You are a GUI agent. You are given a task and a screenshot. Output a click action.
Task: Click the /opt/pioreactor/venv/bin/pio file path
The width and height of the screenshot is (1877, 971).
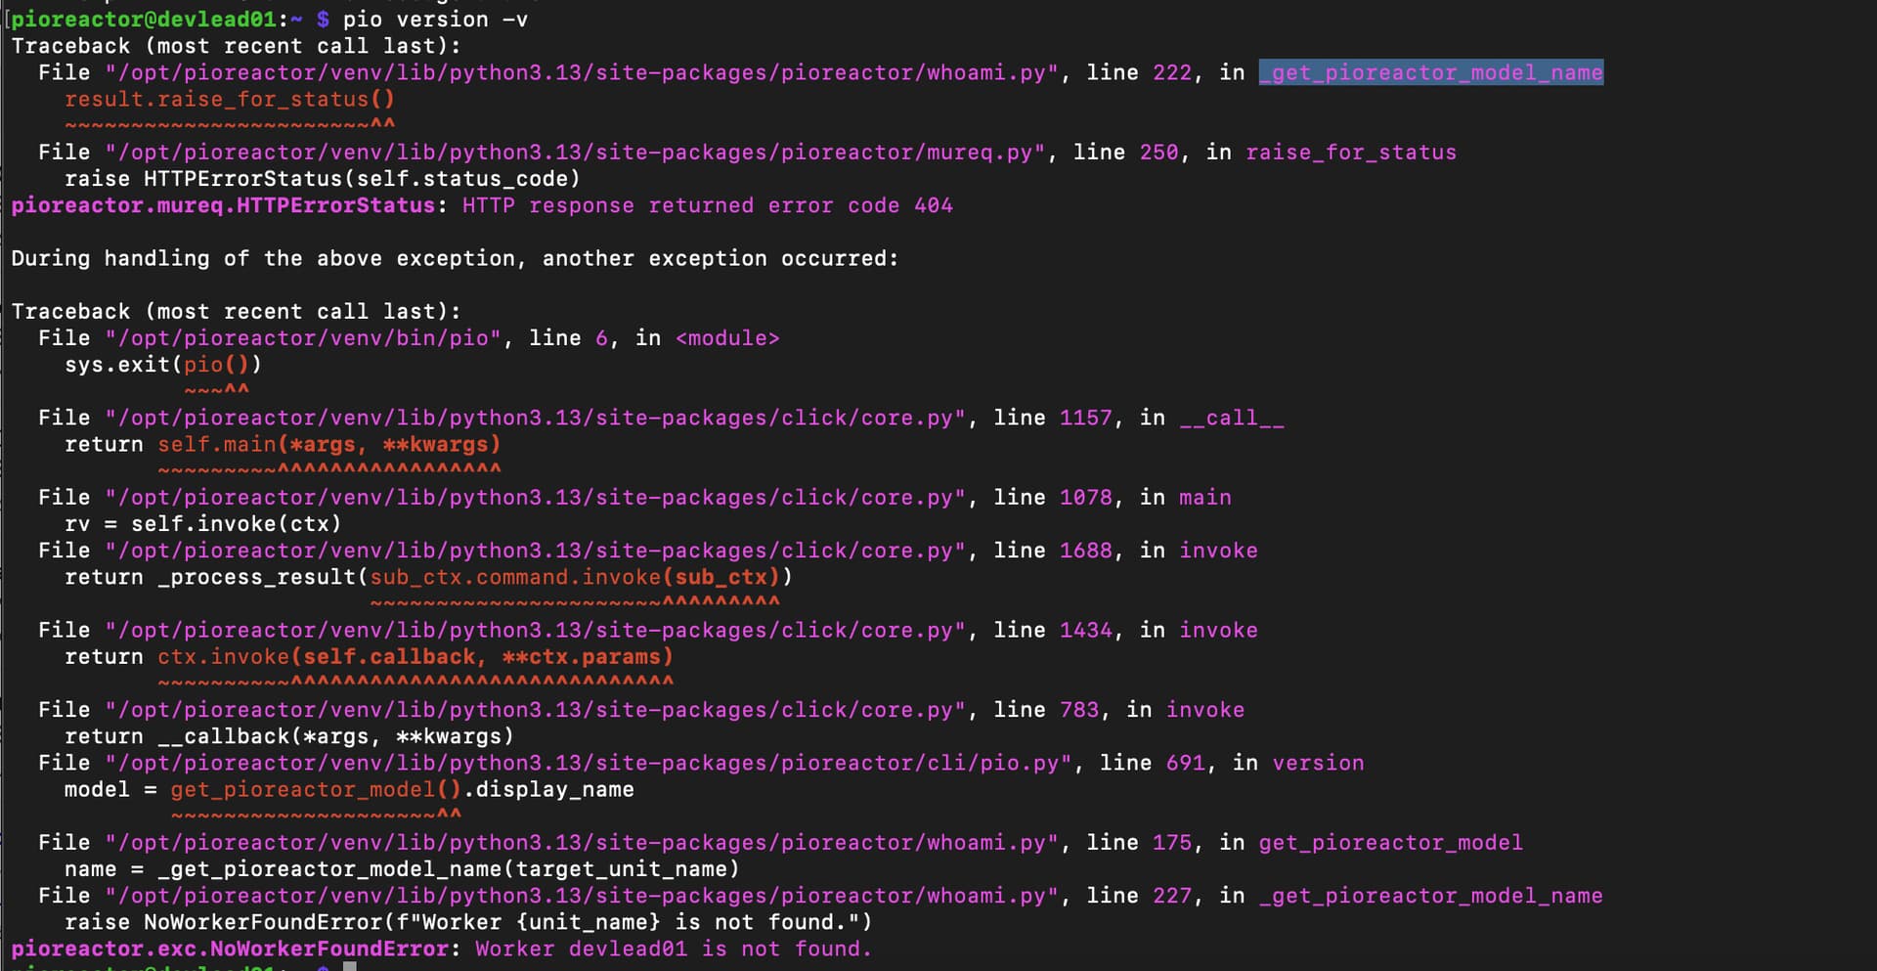tap(303, 338)
